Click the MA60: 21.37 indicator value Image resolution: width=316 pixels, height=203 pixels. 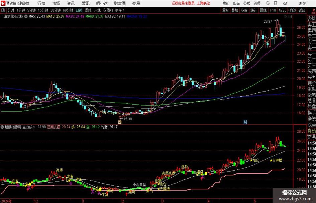[95, 16]
